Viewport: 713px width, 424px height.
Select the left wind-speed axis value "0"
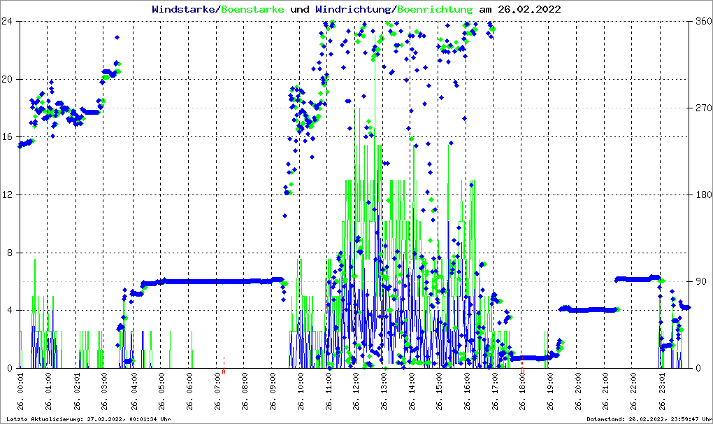[x=9, y=368]
